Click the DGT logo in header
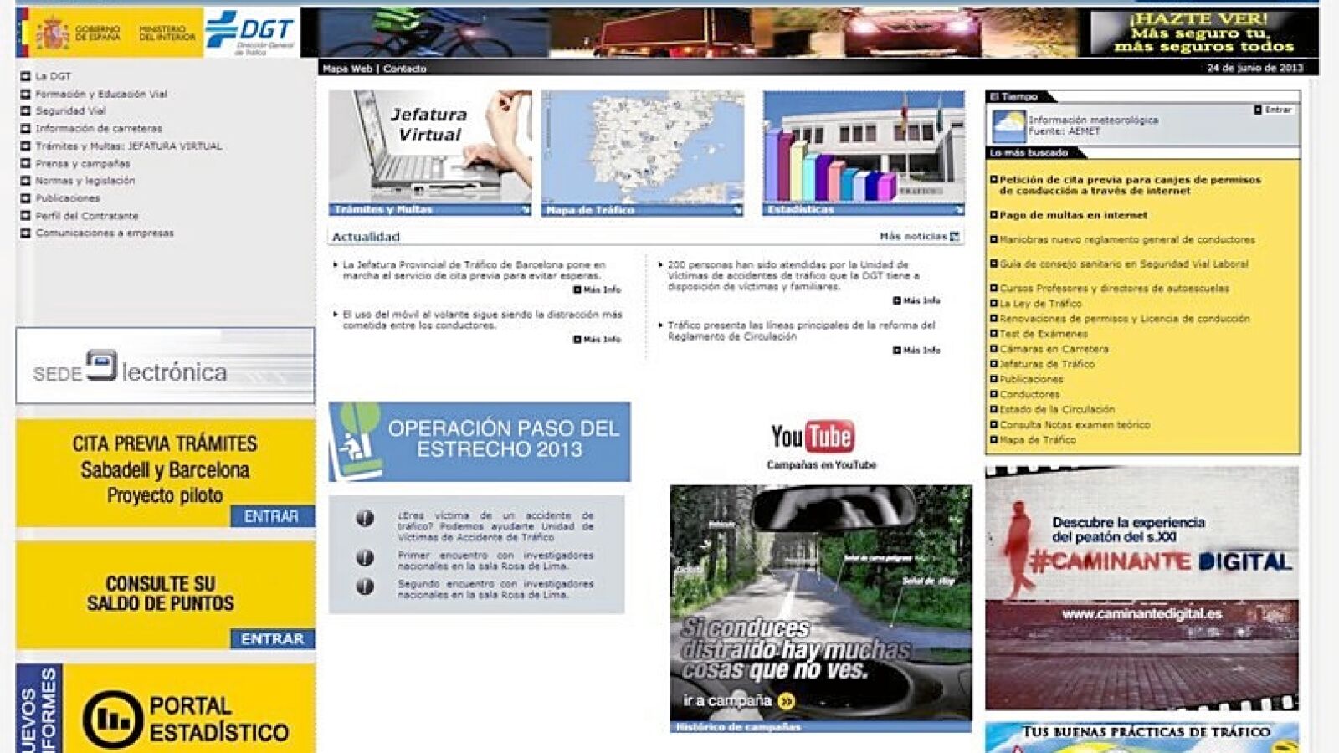This screenshot has width=1339, height=753. pos(250,33)
